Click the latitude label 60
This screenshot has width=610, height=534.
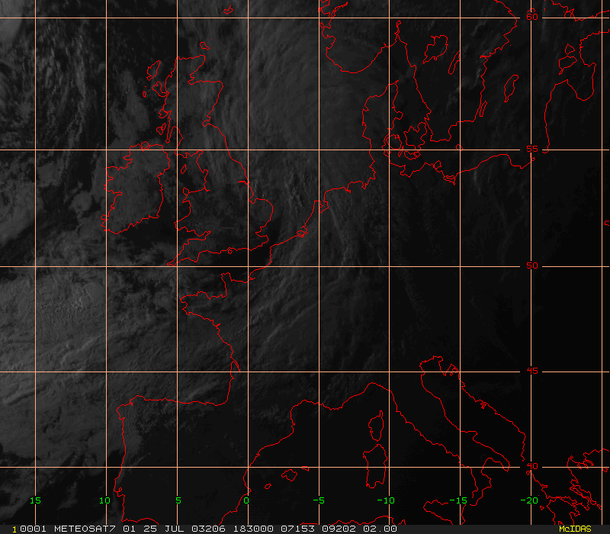531,17
